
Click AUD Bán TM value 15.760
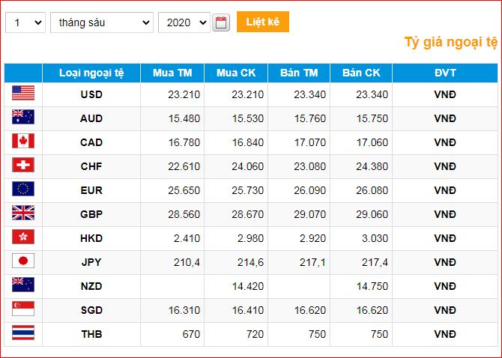point(310,118)
